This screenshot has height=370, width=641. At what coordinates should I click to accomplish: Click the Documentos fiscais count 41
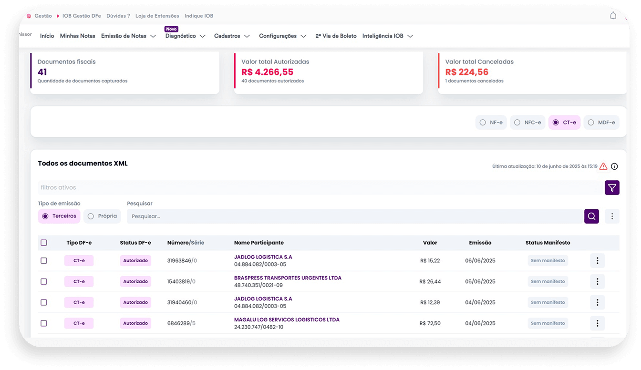tap(42, 72)
